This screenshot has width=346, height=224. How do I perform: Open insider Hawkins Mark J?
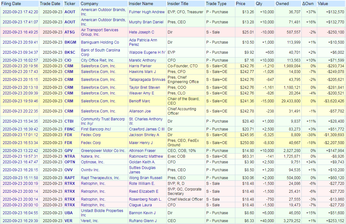coord(142,72)
